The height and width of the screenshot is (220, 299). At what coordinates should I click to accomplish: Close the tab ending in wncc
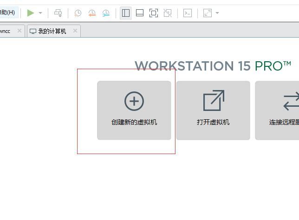point(19,31)
